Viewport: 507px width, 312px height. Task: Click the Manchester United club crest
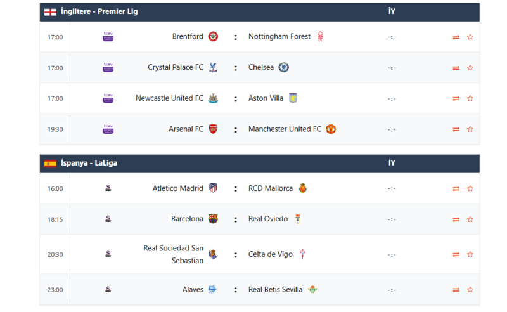[x=331, y=129]
